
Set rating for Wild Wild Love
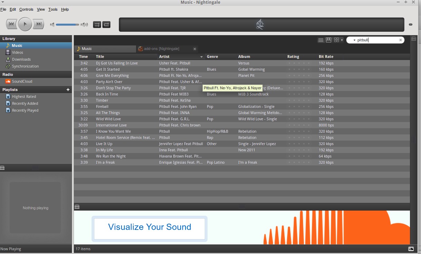(x=299, y=119)
